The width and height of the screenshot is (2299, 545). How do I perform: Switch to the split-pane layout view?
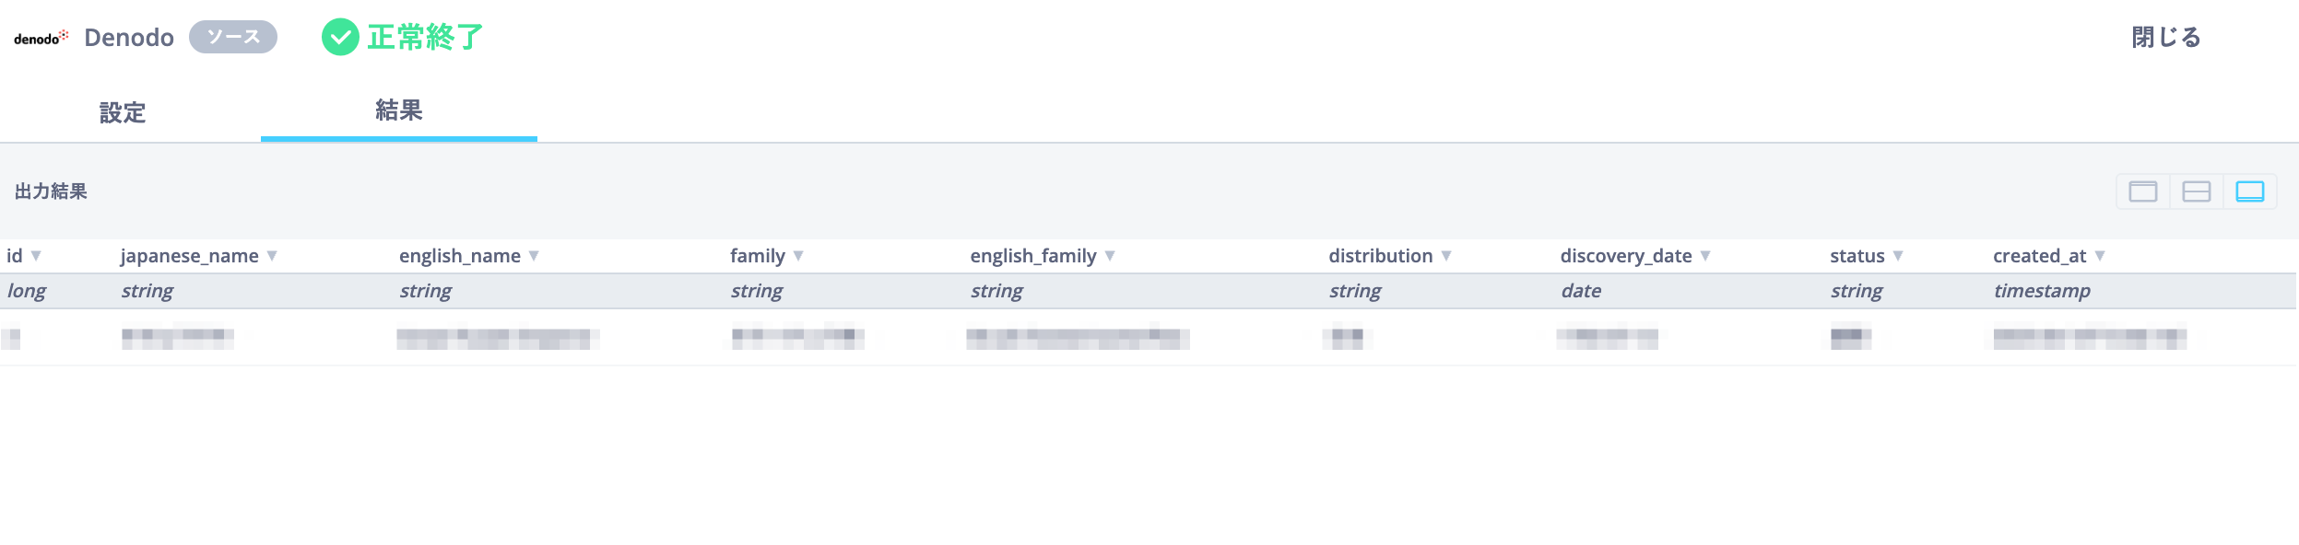2196,191
